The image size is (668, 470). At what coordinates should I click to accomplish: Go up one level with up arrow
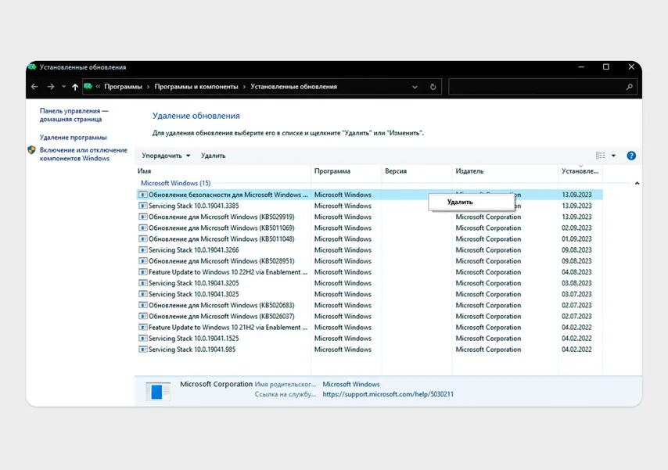[x=75, y=87]
